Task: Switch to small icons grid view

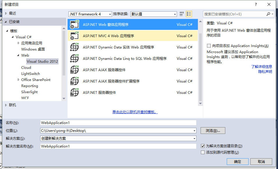Action: click(x=182, y=14)
